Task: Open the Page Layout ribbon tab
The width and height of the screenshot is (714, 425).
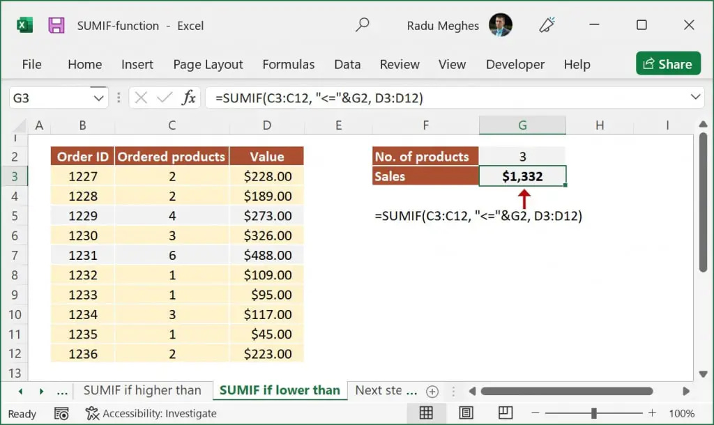Action: 208,64
